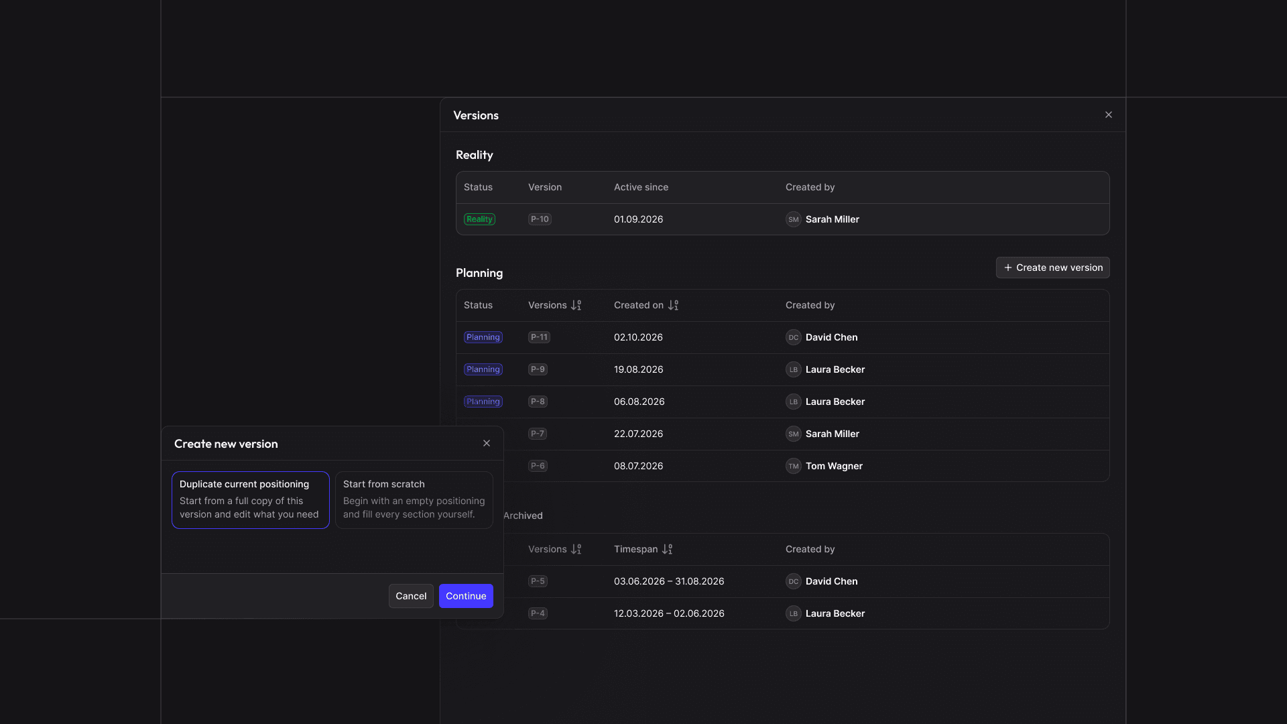This screenshot has height=724, width=1287.
Task: Click Sarah Miller avatar in P-7 row
Action: pyautogui.click(x=794, y=434)
